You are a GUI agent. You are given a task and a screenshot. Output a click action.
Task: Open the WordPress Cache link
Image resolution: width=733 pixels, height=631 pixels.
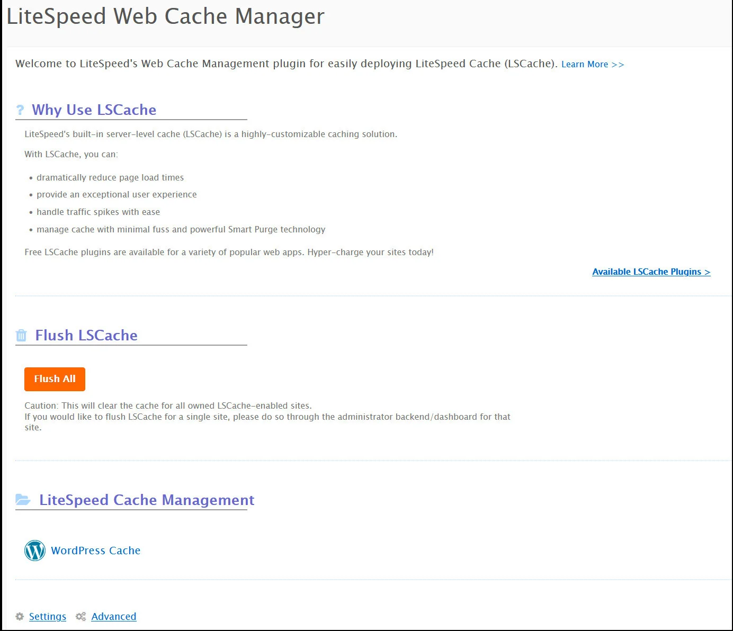point(95,551)
